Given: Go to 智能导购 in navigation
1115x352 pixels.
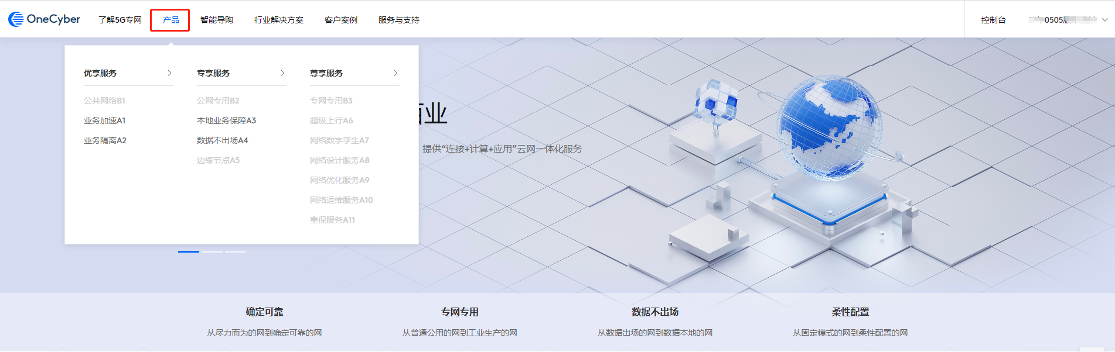Looking at the screenshot, I should click(x=217, y=20).
